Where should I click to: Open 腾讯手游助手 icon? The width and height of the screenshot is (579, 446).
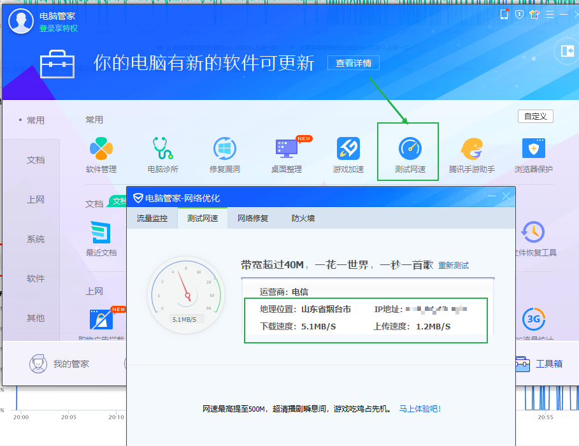[471, 148]
